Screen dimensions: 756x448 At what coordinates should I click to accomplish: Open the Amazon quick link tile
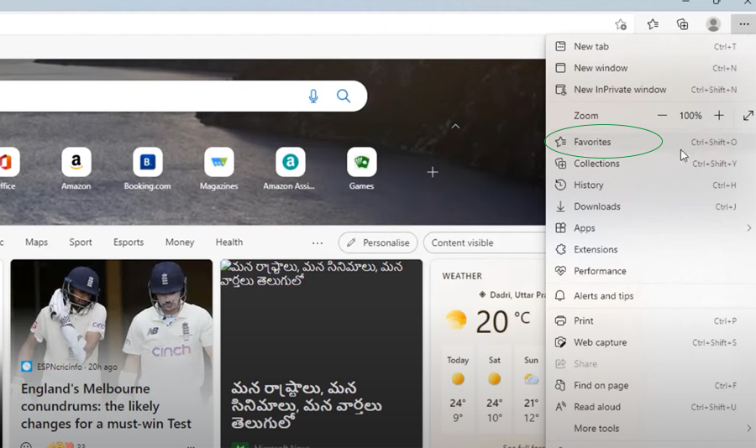76,163
